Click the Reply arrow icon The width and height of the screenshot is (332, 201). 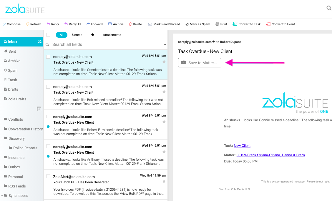48,24
